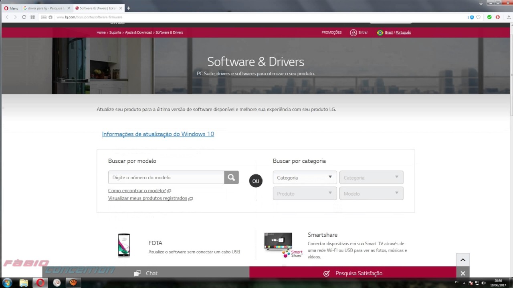
Task: Click the FOTA phone thumbnail
Action: [124, 245]
